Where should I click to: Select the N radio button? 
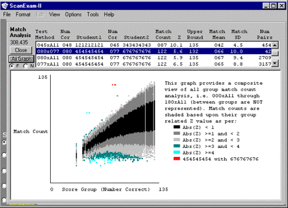click(26, 66)
